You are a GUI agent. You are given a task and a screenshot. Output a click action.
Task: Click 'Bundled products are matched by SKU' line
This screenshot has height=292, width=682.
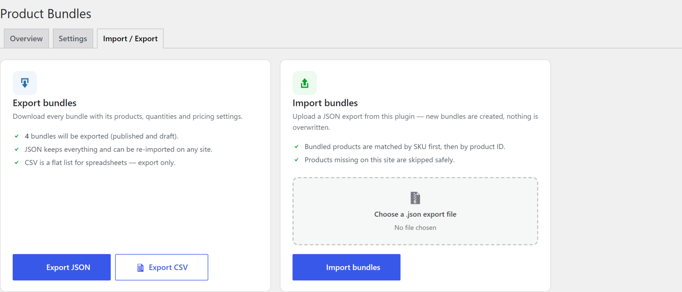click(x=405, y=147)
